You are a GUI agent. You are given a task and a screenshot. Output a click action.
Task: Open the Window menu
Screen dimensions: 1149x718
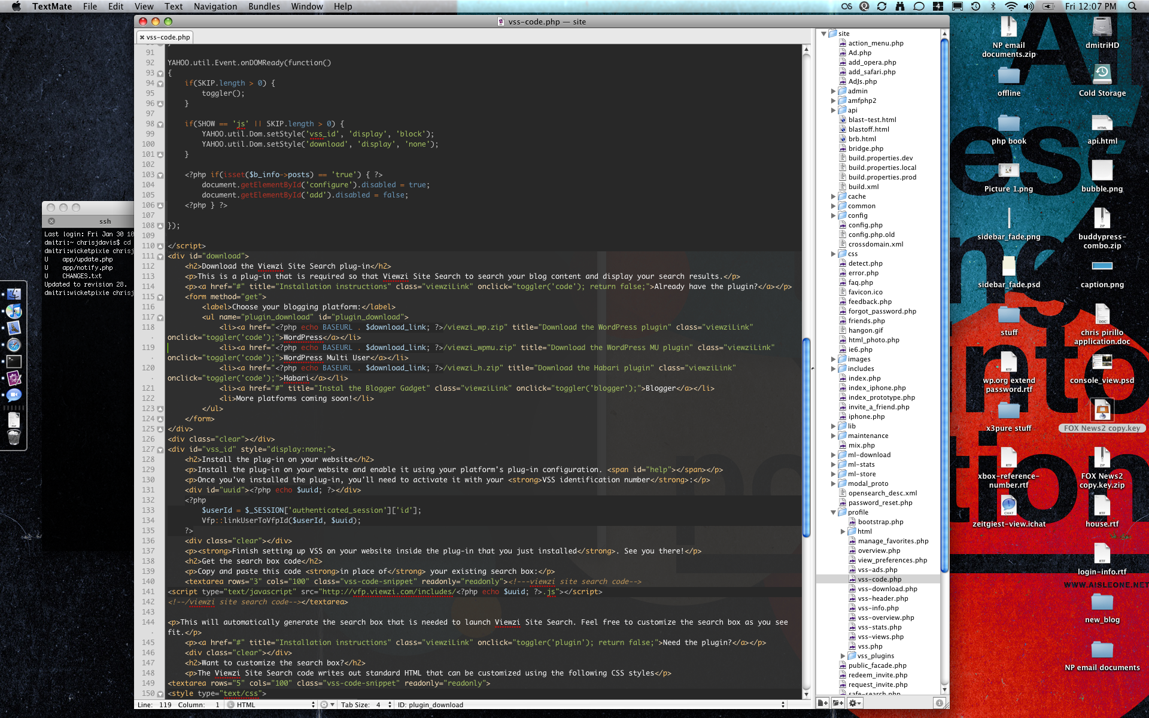[307, 7]
